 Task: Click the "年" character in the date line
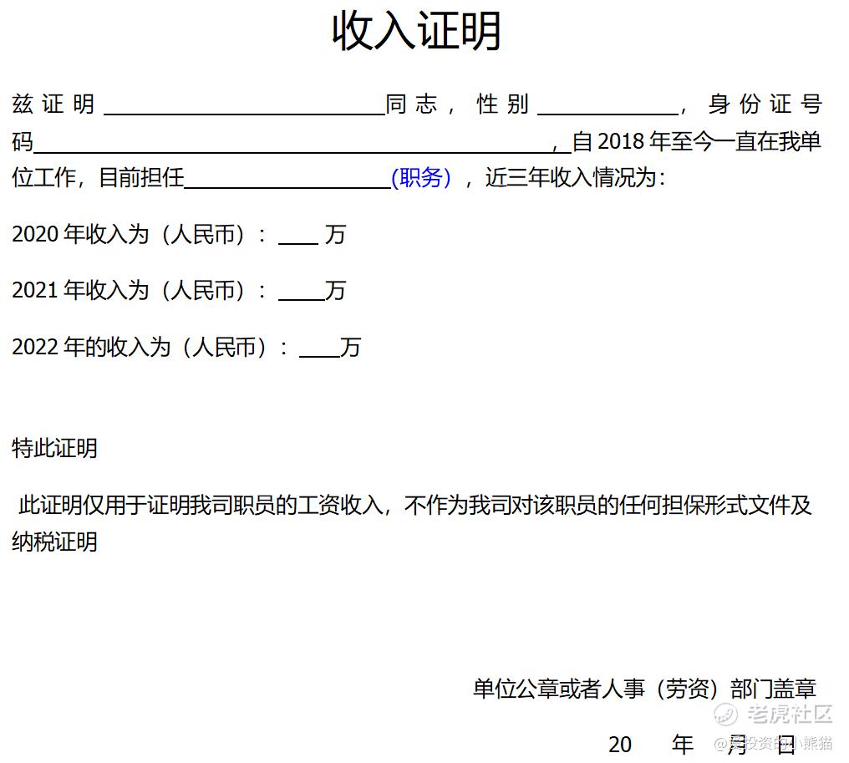pyautogui.click(x=683, y=745)
